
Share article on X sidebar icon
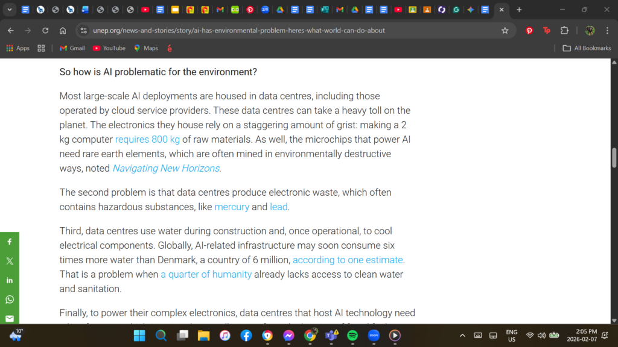coord(9,261)
